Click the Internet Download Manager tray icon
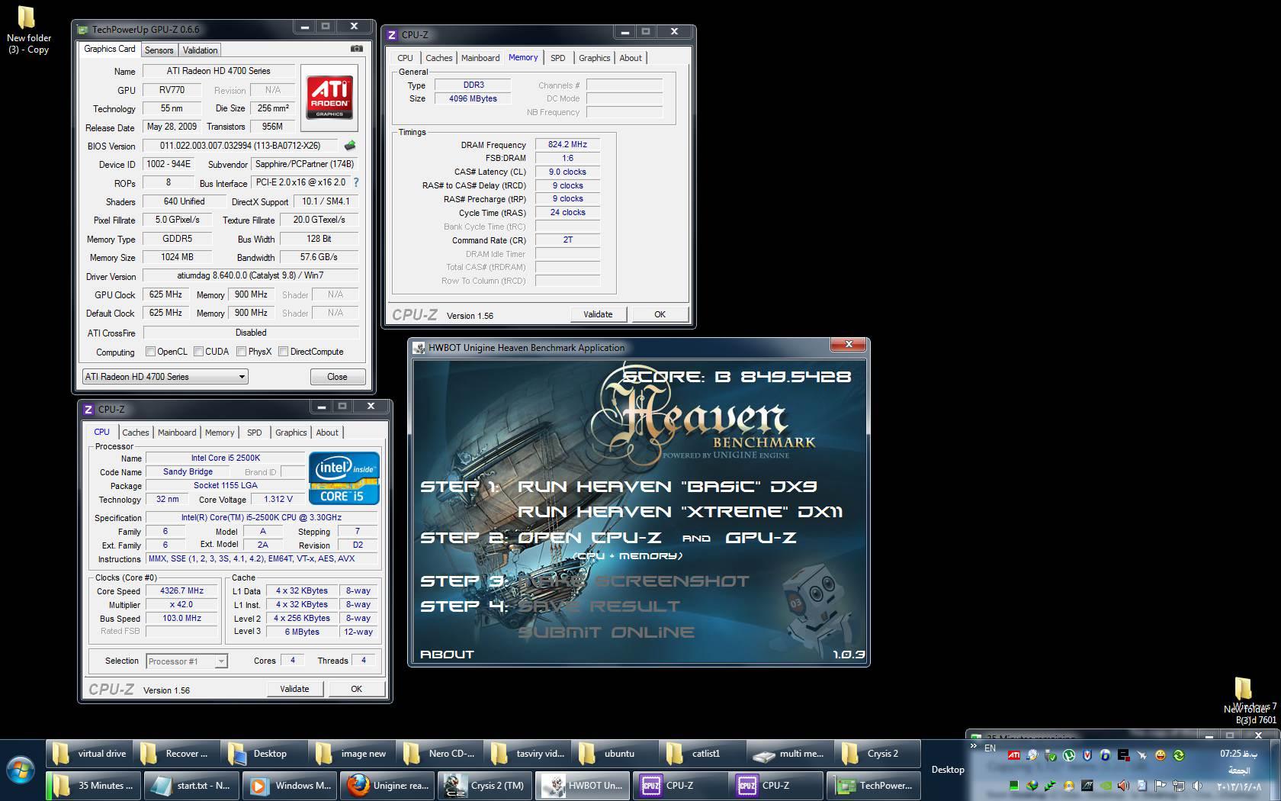 point(1032,786)
